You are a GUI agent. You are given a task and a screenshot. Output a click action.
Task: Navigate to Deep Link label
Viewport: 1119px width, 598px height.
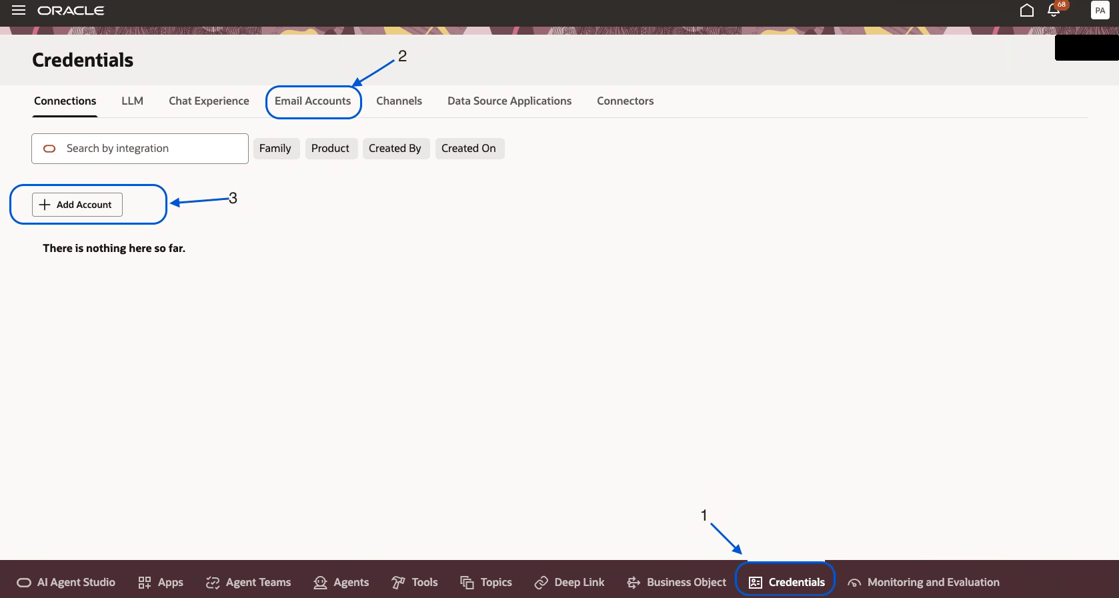click(x=580, y=583)
